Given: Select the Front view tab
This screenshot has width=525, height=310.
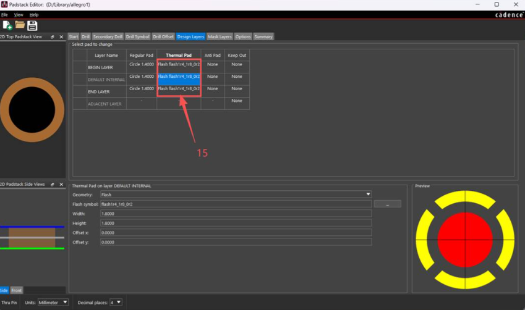Looking at the screenshot, I should [17, 290].
